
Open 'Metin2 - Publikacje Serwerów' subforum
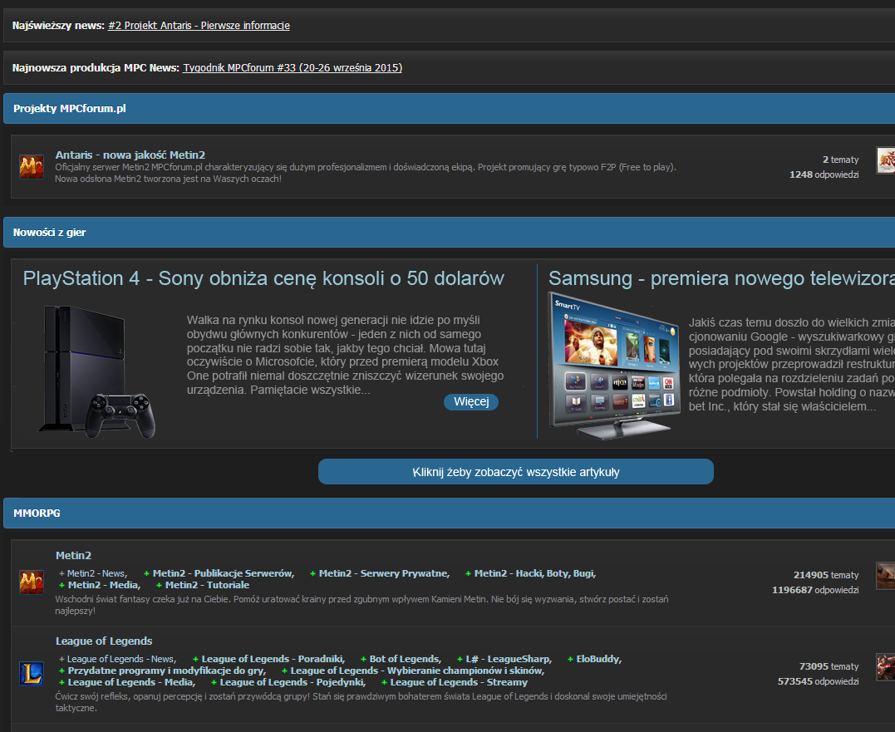point(224,573)
